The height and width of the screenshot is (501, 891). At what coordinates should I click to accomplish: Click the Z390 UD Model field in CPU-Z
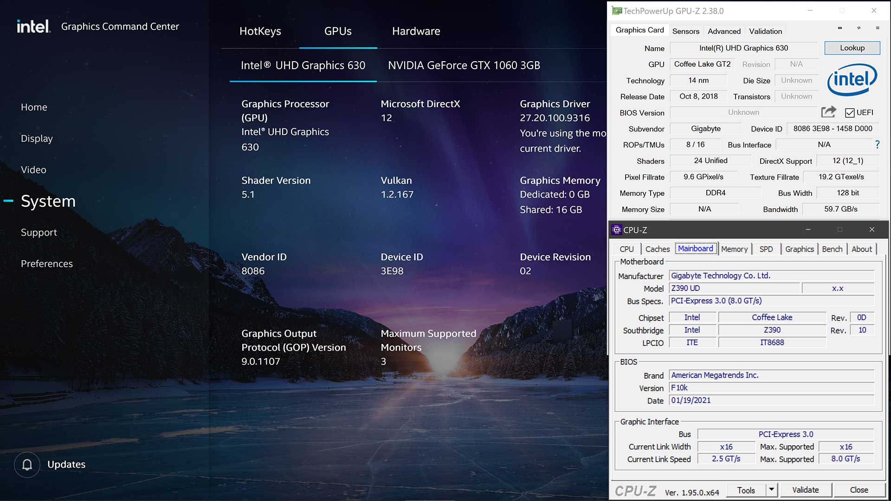735,288
